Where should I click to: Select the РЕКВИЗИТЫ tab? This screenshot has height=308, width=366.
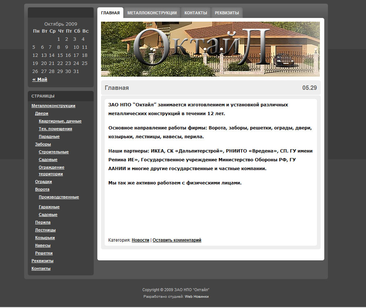pos(227,13)
